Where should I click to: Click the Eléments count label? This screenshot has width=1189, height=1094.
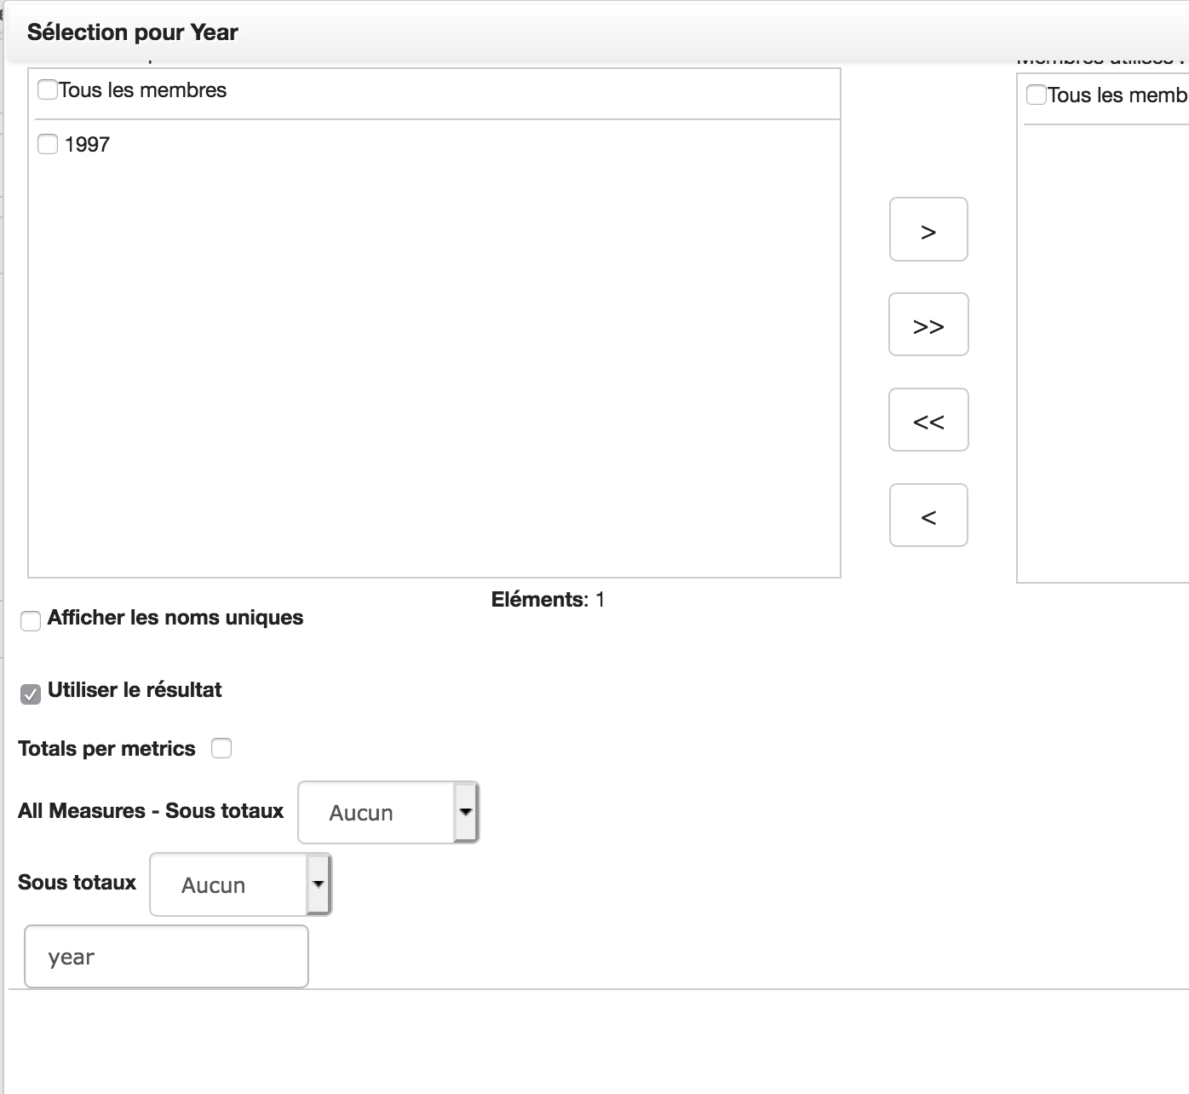pos(546,599)
